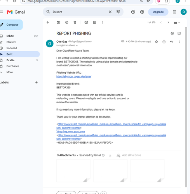Mark email as unread
Image resolution: width=190 pixels, height=194 pixels.
click(86, 23)
